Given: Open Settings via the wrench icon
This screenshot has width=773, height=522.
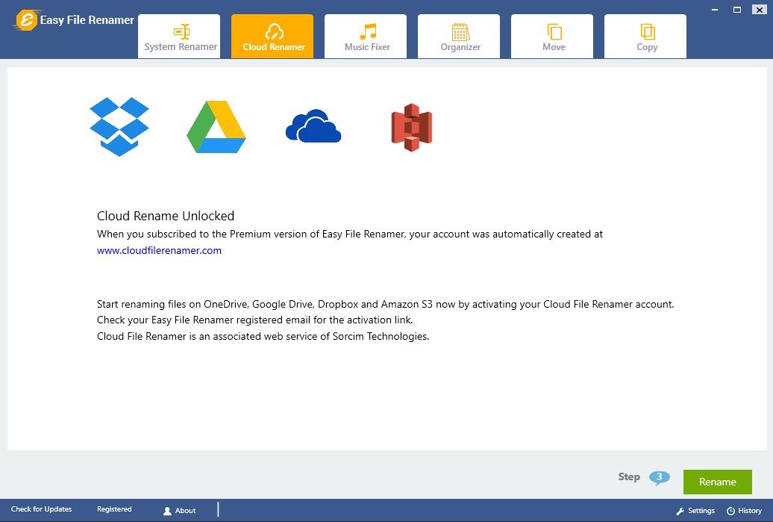Looking at the screenshot, I should 680,511.
